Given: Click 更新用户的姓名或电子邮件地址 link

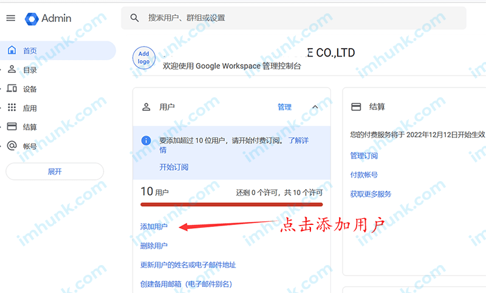Looking at the screenshot, I should [x=188, y=265].
